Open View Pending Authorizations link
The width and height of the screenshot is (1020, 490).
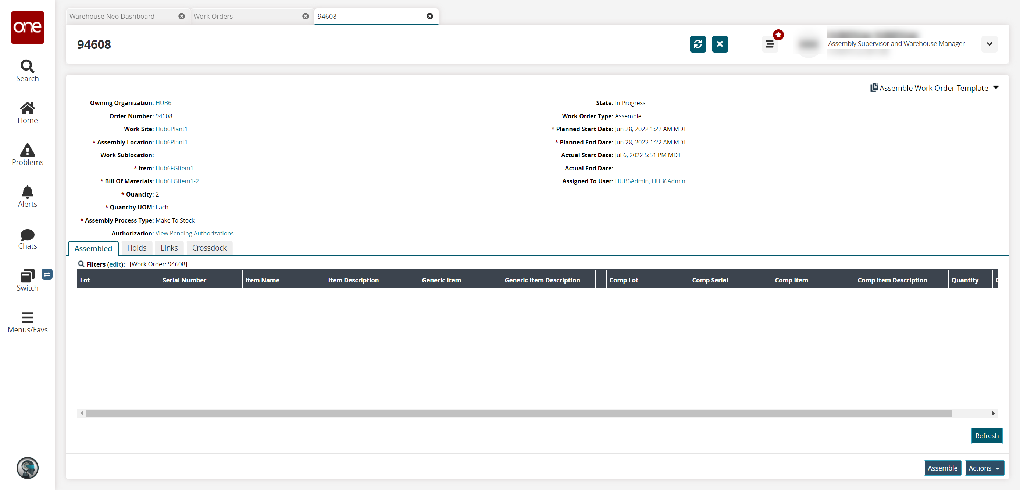(x=195, y=233)
